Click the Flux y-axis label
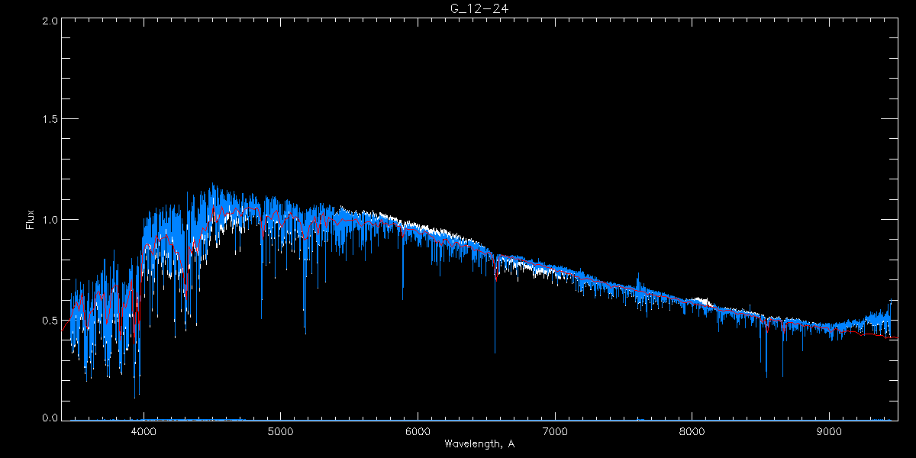Viewport: 916px width, 458px height. click(x=31, y=220)
